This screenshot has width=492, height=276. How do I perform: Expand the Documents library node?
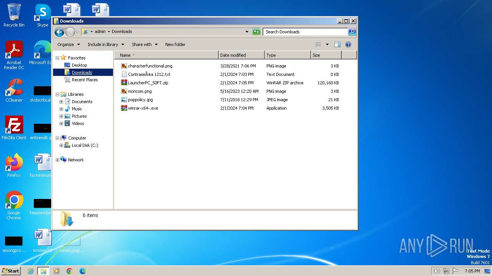[x=61, y=102]
